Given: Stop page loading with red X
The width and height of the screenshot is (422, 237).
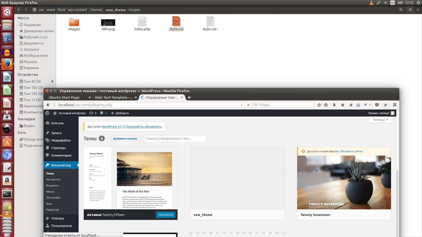Looking at the screenshot, I should pyautogui.click(x=248, y=105).
